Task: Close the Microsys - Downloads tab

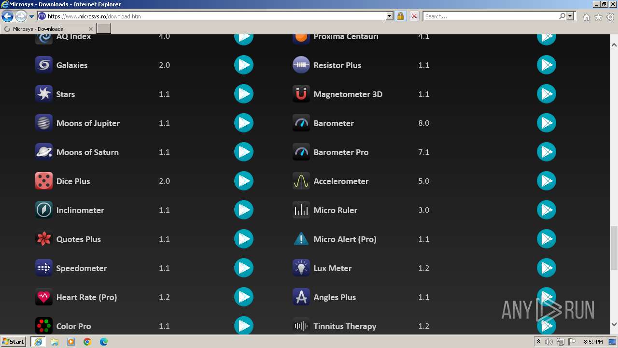Action: (91, 29)
